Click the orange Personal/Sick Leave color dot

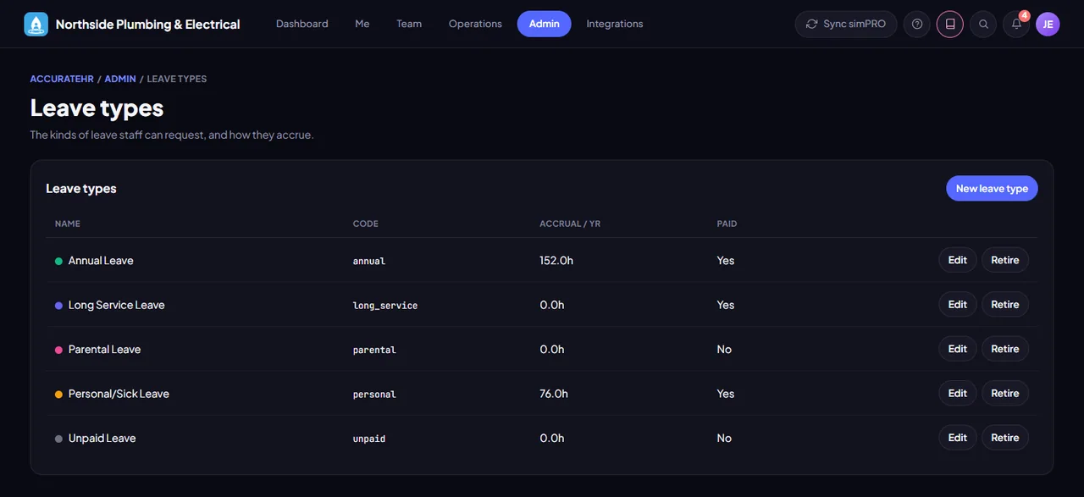(x=58, y=395)
